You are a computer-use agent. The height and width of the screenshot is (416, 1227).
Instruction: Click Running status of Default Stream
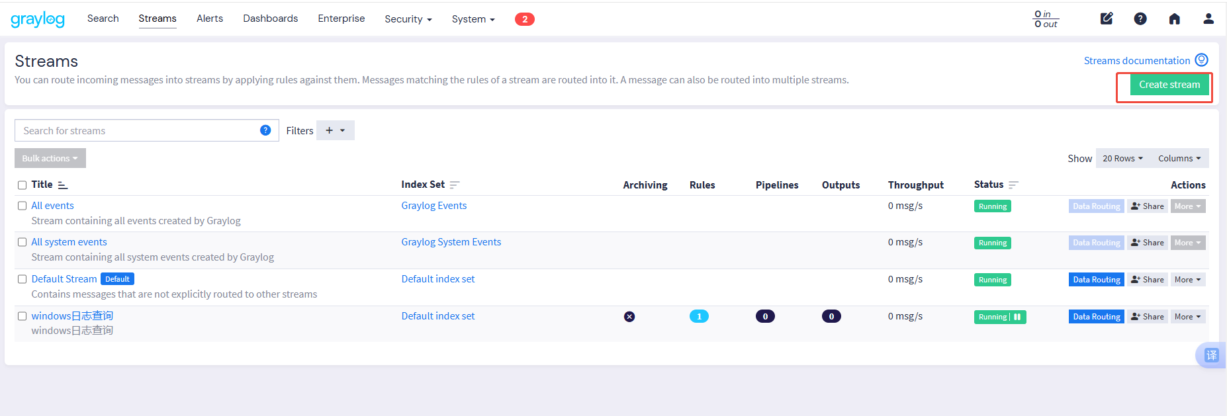[x=993, y=280]
